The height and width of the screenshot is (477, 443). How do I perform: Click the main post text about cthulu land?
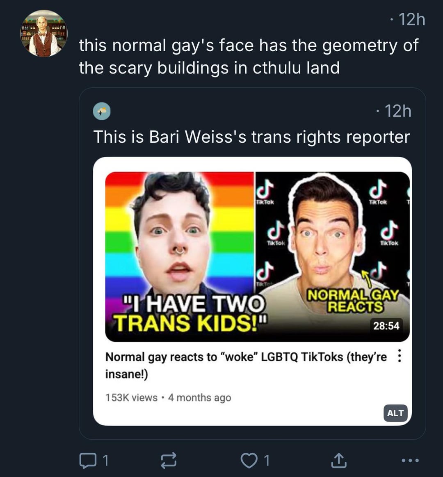(249, 57)
